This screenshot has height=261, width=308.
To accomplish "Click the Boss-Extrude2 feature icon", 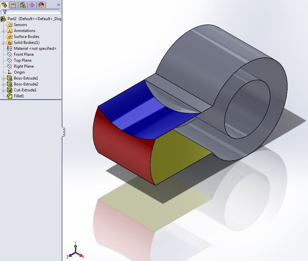I will tap(10, 84).
